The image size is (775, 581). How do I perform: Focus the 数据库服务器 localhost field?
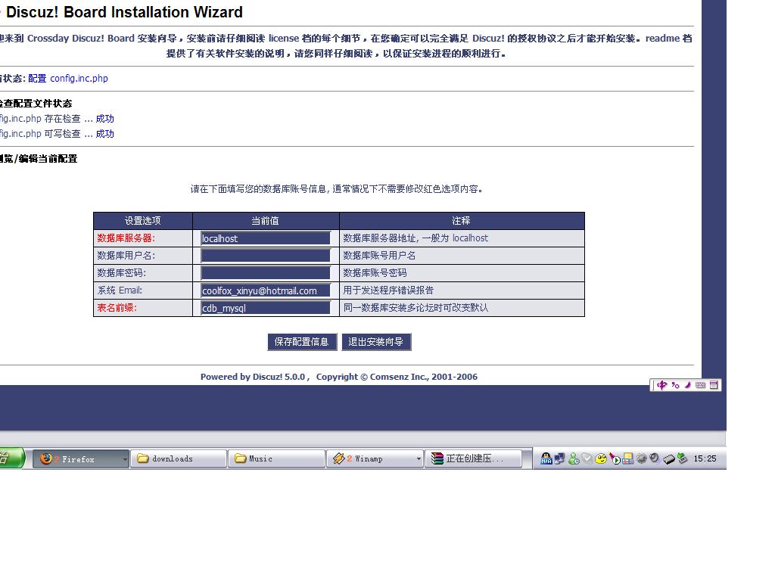click(x=266, y=238)
